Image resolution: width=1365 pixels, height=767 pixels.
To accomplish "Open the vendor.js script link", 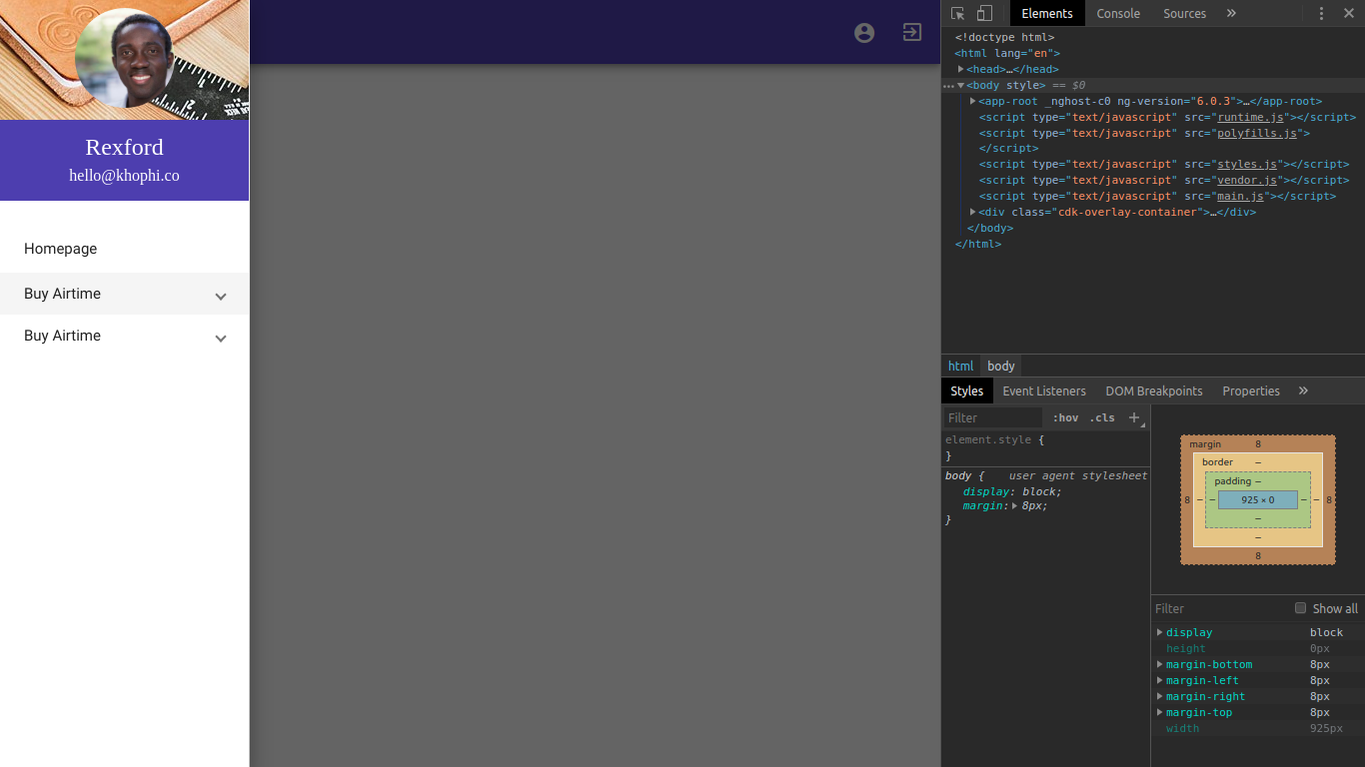I will (x=1247, y=180).
